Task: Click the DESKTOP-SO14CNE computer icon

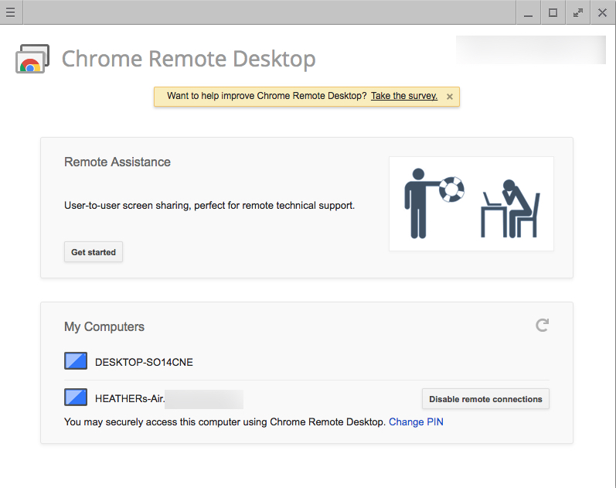Action: pos(76,361)
